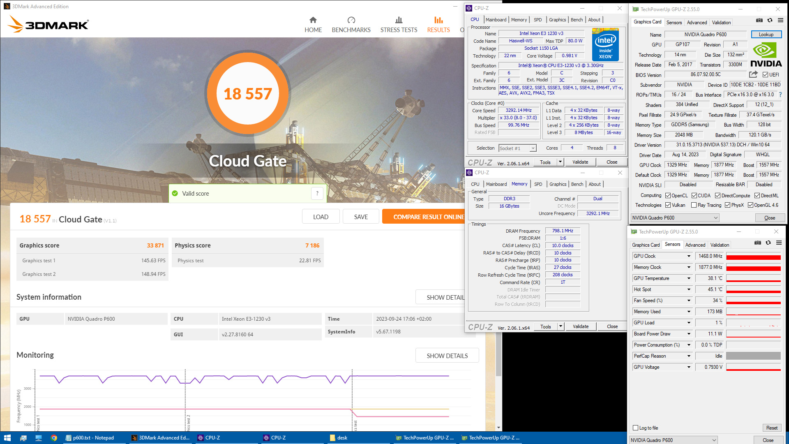Click the 3DMark logo
This screenshot has width=789, height=444.
pyautogui.click(x=48, y=24)
